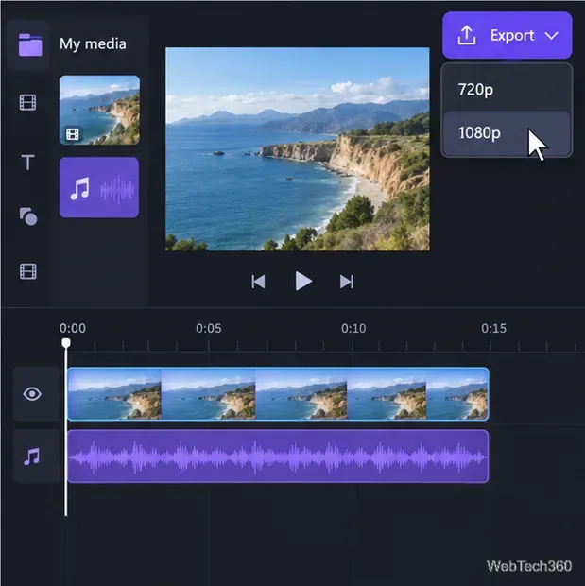
Task: Select the music audio clip in My media
Action: click(99, 187)
